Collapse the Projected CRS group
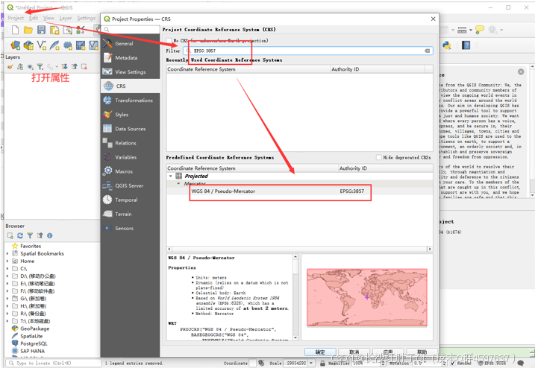 [x=171, y=176]
